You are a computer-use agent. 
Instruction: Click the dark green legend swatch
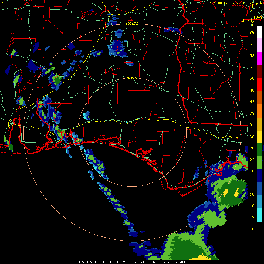coord(259,149)
